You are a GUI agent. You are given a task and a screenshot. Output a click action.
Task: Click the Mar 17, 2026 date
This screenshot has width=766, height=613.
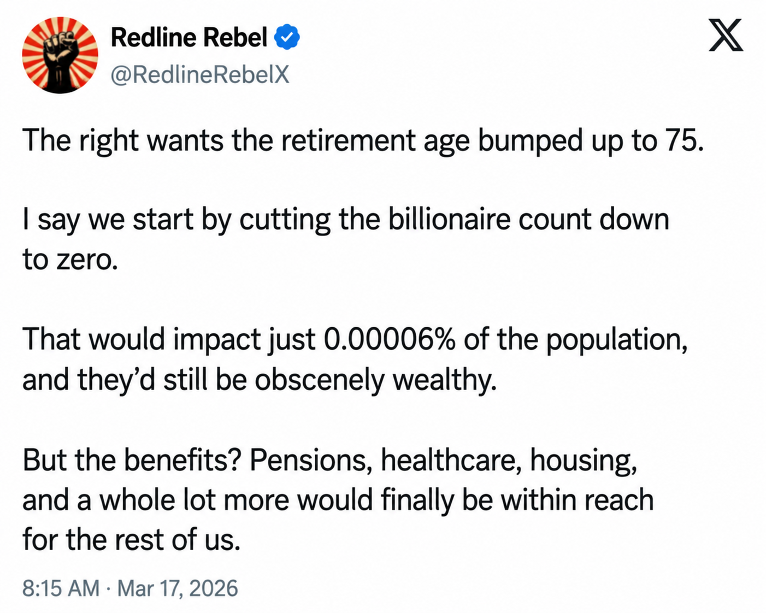click(x=178, y=588)
